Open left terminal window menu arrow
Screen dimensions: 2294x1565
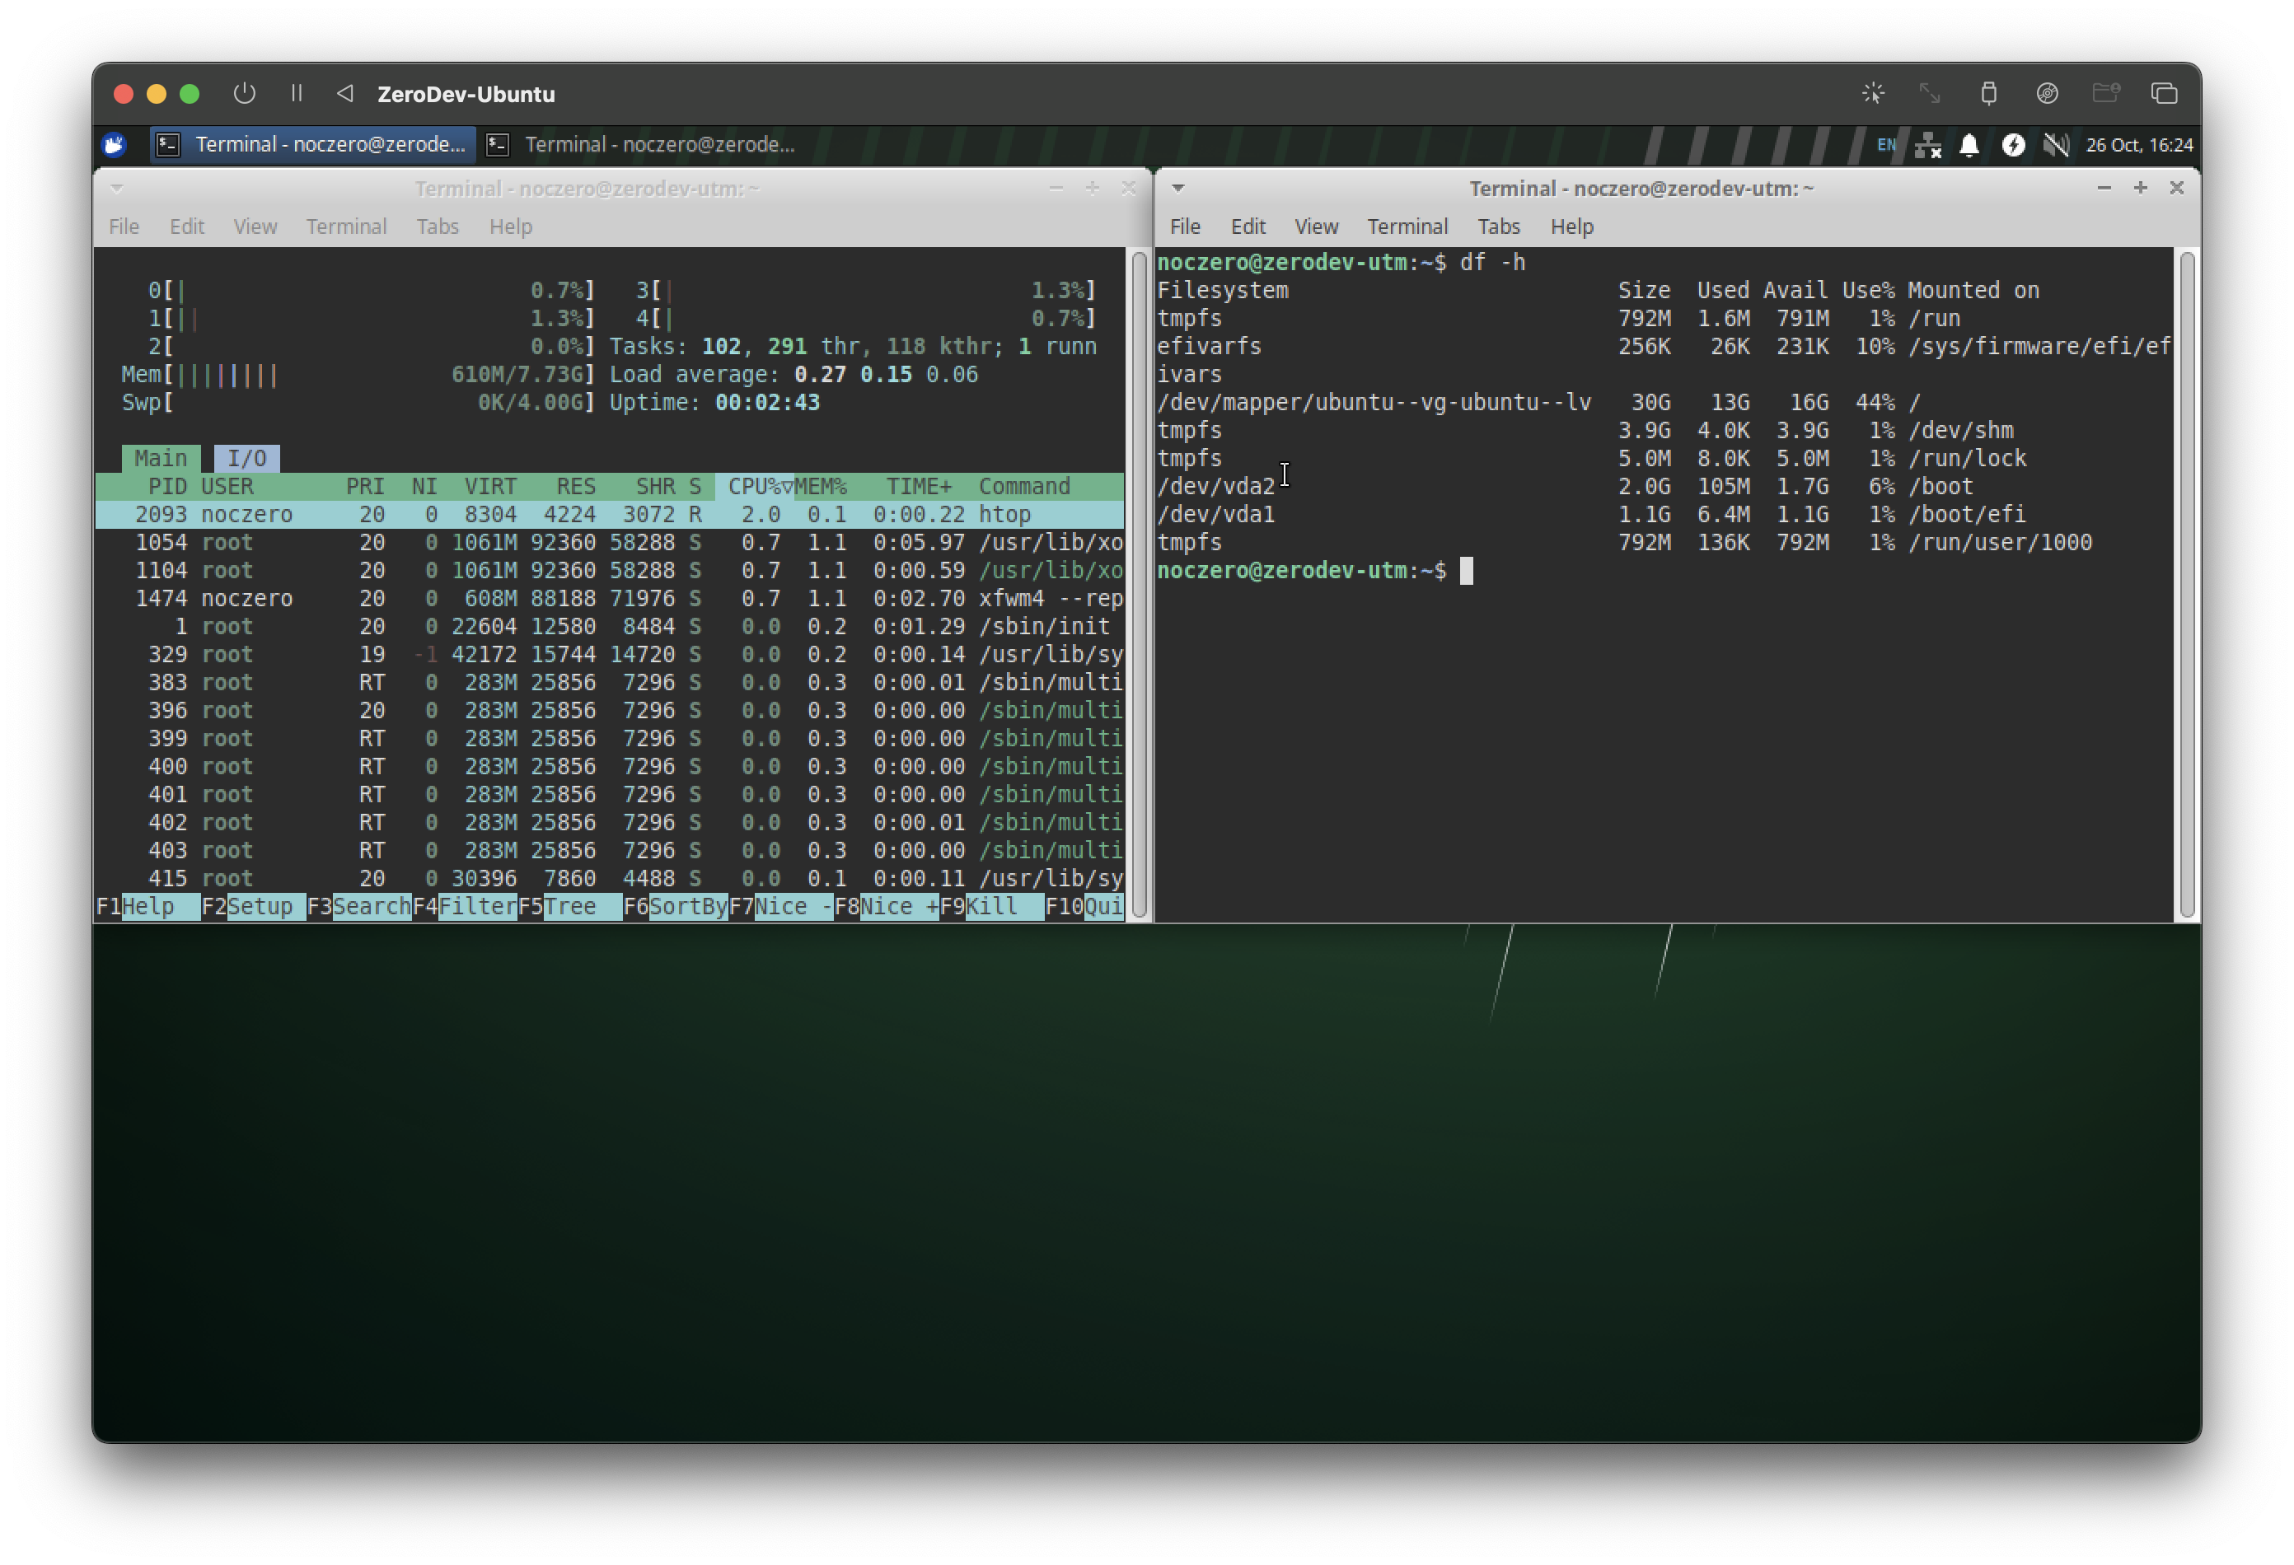click(x=116, y=188)
